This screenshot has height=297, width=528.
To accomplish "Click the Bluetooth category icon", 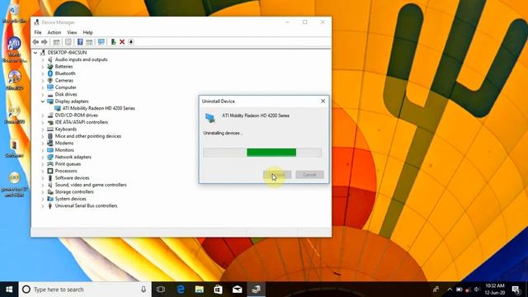I will coord(50,73).
